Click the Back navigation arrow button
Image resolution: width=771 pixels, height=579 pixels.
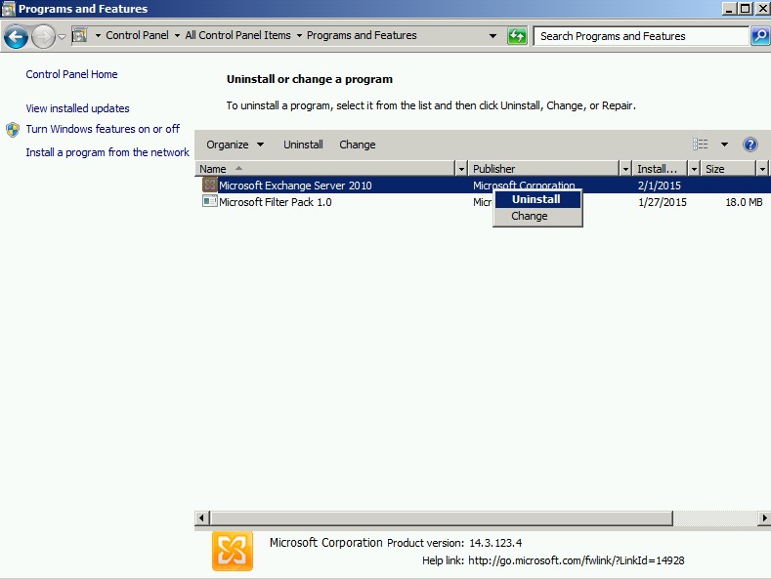(x=16, y=37)
